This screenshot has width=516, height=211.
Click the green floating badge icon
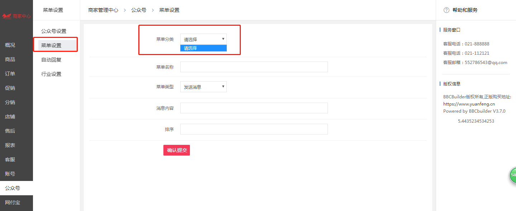click(513, 175)
